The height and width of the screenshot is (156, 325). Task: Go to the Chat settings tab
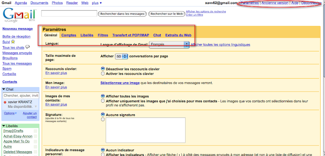click(157, 35)
